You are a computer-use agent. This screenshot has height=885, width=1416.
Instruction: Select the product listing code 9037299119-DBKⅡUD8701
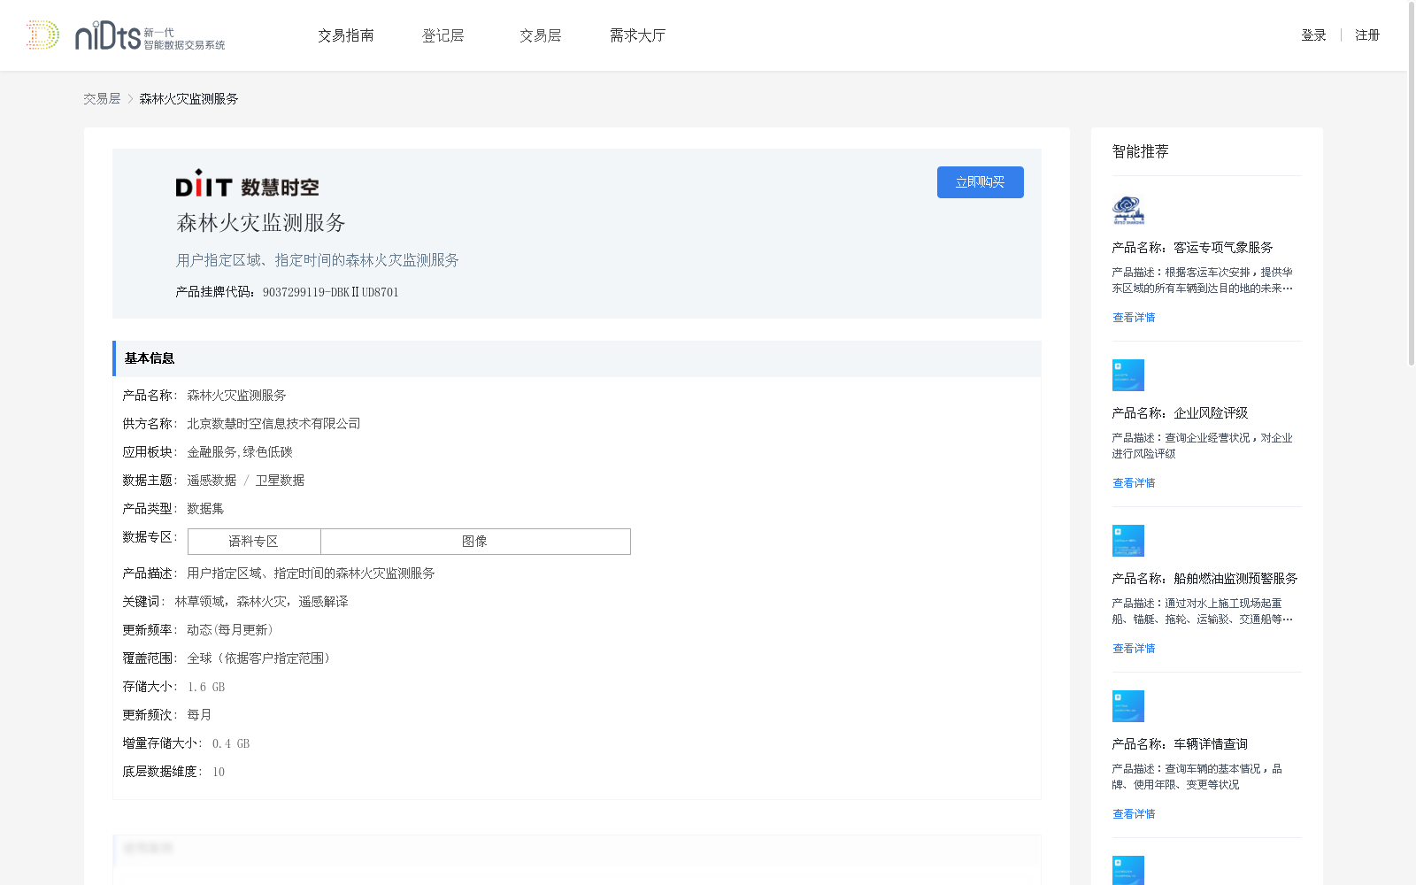point(330,292)
